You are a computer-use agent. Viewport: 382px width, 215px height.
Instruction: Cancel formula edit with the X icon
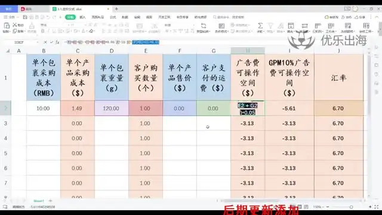[45, 42]
